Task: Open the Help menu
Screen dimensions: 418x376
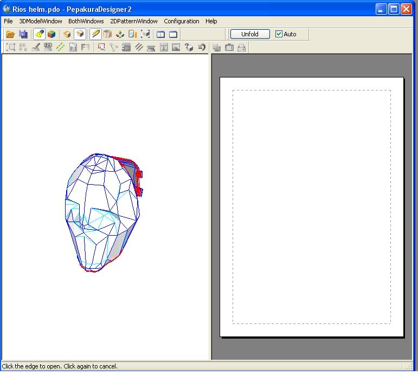Action: click(x=211, y=21)
